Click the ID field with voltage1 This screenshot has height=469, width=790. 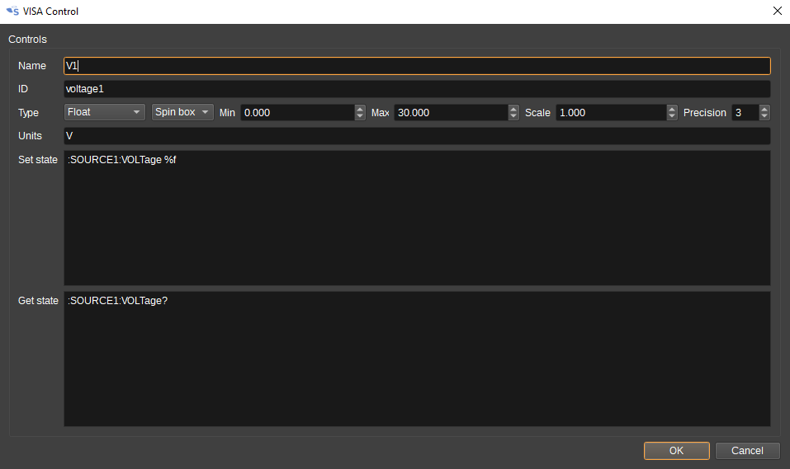click(x=417, y=88)
